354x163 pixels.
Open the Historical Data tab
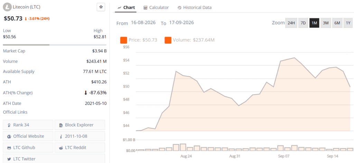tap(194, 8)
